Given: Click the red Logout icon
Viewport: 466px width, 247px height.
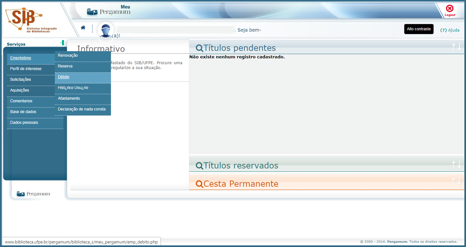Looking at the screenshot, I should [450, 10].
